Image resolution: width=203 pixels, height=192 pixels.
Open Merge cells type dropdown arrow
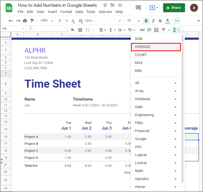click(93, 30)
